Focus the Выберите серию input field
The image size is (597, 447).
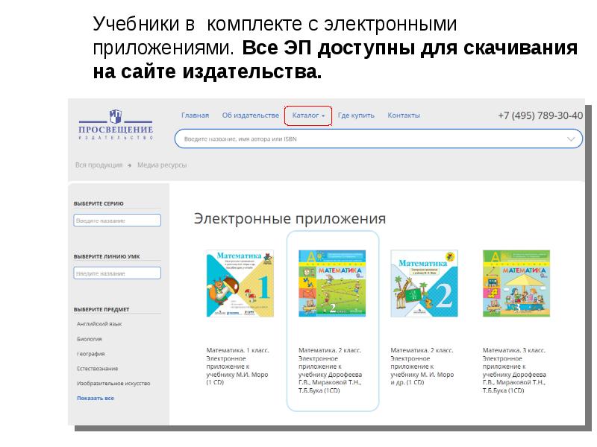point(117,221)
